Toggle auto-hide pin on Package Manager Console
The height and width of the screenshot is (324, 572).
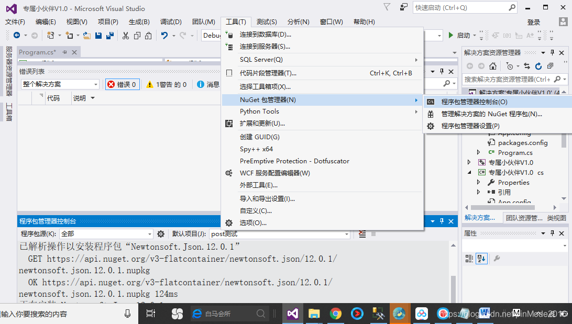click(442, 221)
